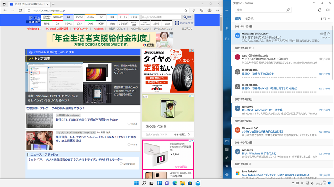
Task: Open Edge collections icon
Action: pyautogui.click(x=202, y=10)
